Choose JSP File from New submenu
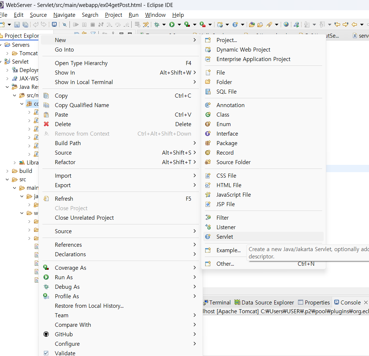 tap(263, 204)
